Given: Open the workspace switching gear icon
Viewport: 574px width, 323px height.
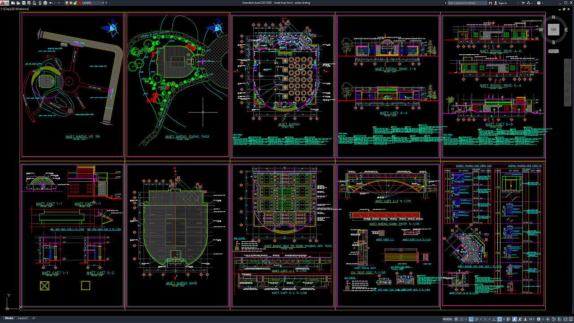Looking at the screenshot, I should coord(539,319).
